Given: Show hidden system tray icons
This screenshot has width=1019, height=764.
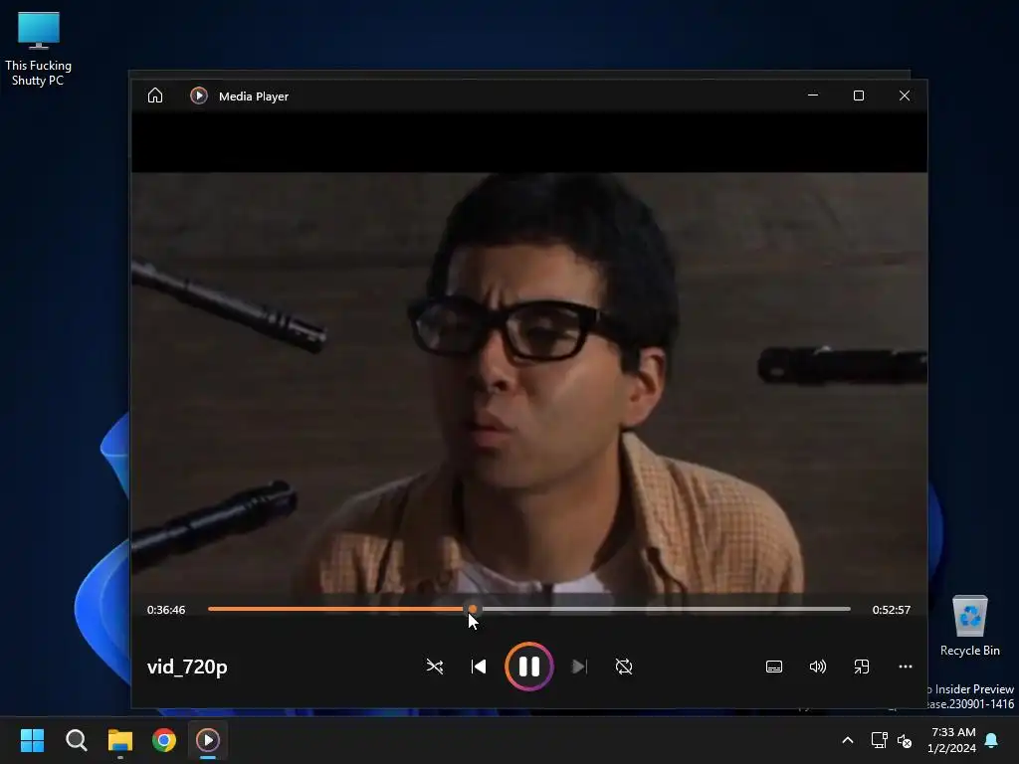Looking at the screenshot, I should point(848,740).
